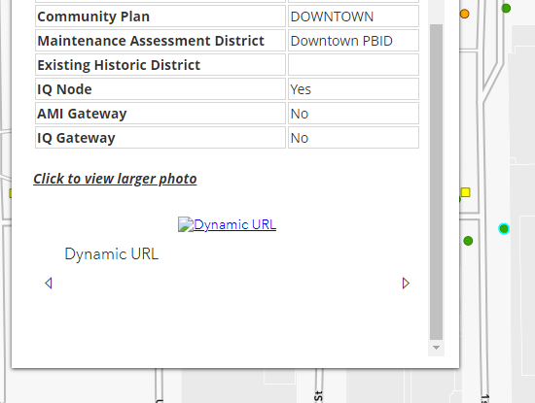
Task: Click the popup scrollbar down arrow
Action: 436,348
